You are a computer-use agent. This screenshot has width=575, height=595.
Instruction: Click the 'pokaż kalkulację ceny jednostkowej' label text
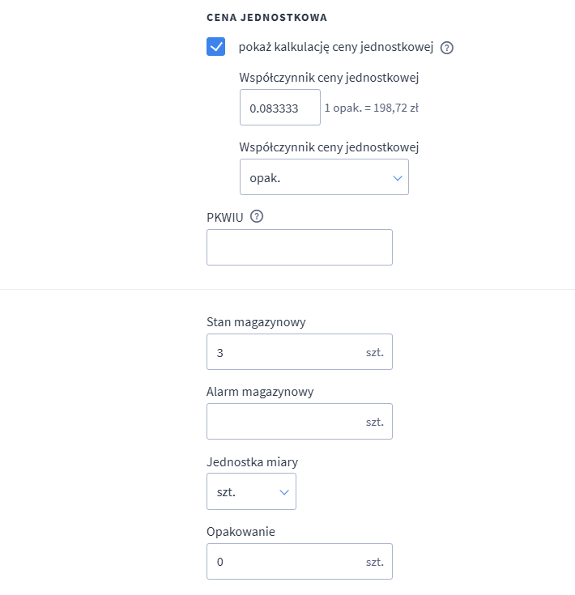(x=336, y=47)
